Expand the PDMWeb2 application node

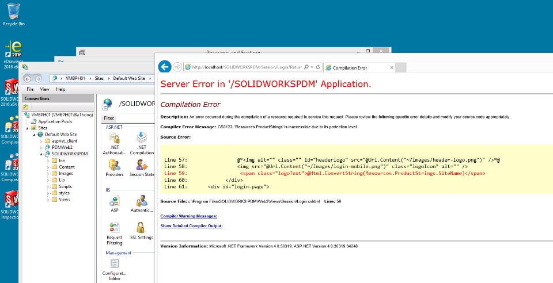[41, 147]
